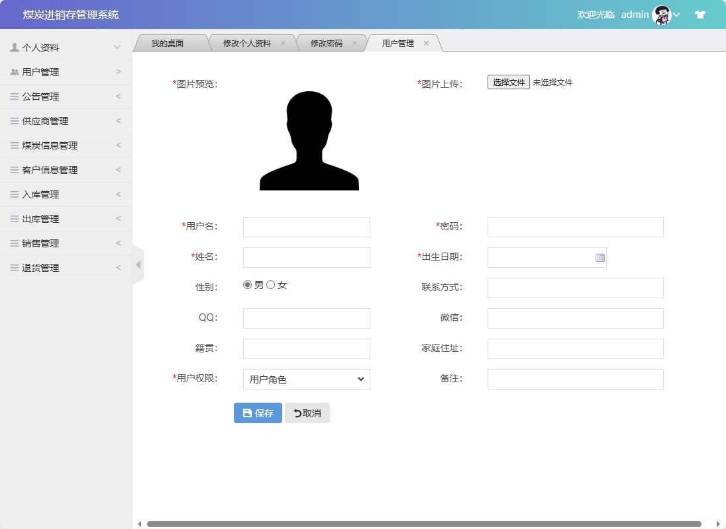Click the dual-user icon beside 用户管理

point(15,71)
